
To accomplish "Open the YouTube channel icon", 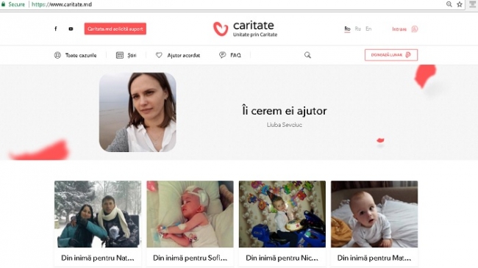I will [x=71, y=29].
